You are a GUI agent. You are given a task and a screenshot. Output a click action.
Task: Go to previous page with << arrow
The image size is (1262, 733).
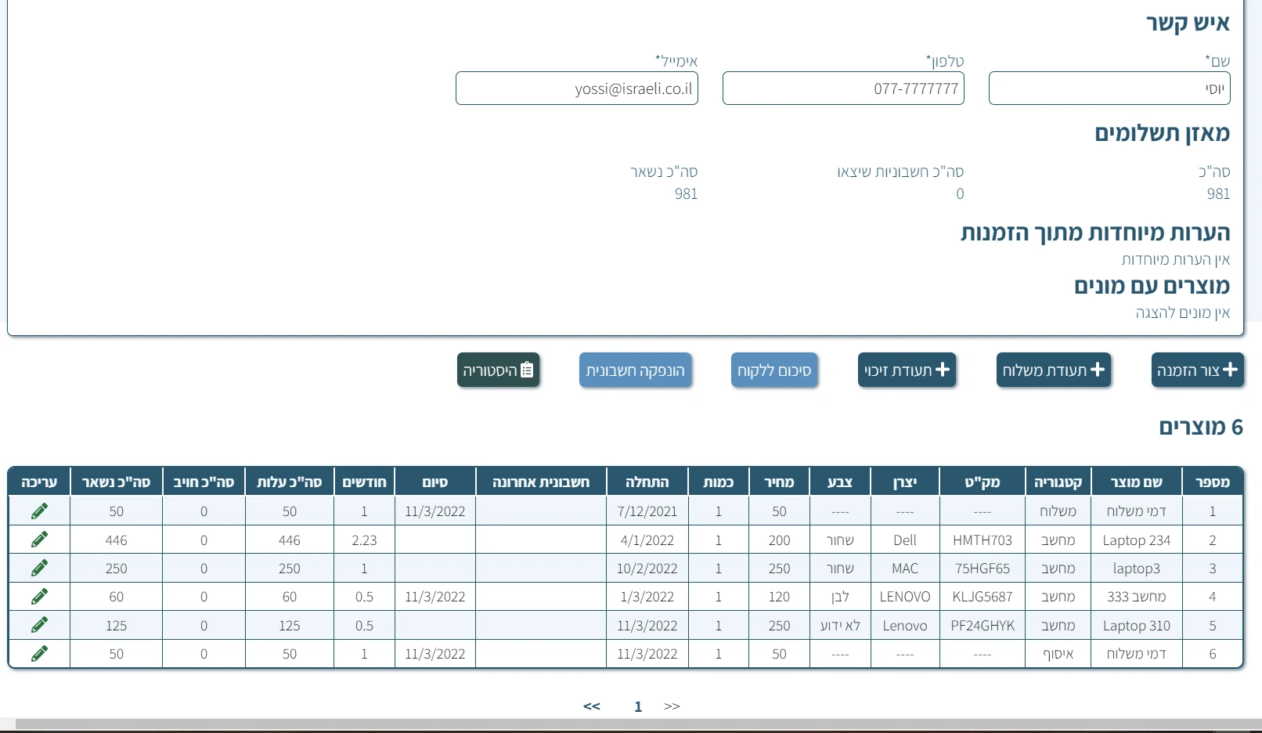click(x=592, y=706)
